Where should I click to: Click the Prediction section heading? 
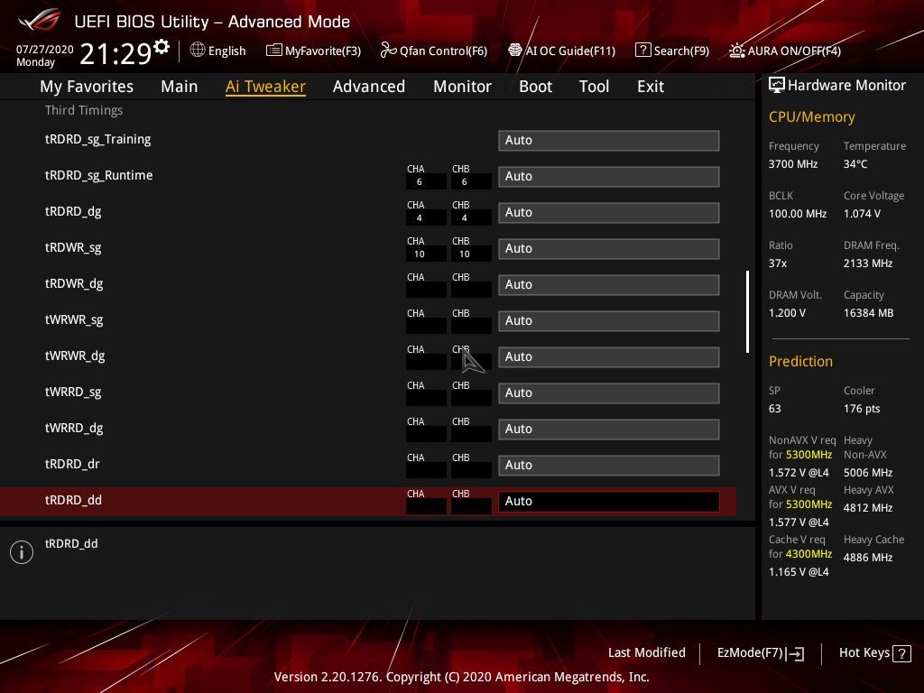pos(801,361)
